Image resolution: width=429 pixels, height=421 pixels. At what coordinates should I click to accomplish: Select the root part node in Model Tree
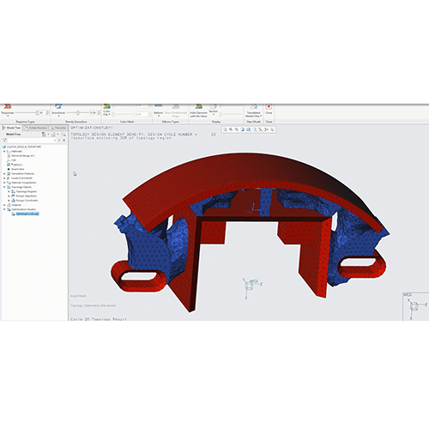coord(22,147)
